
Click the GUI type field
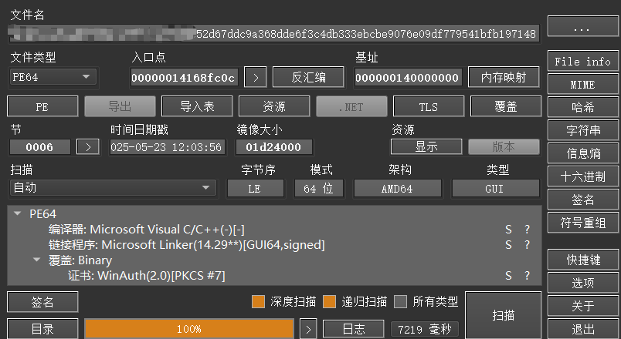click(495, 189)
